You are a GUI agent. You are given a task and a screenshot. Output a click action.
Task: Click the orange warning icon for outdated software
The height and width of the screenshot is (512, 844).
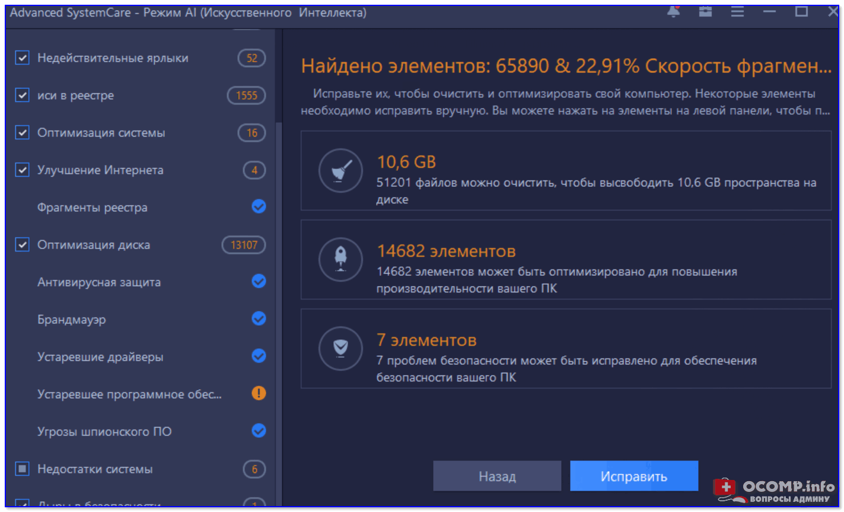click(259, 393)
